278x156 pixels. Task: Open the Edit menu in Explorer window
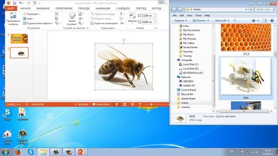point(182,16)
